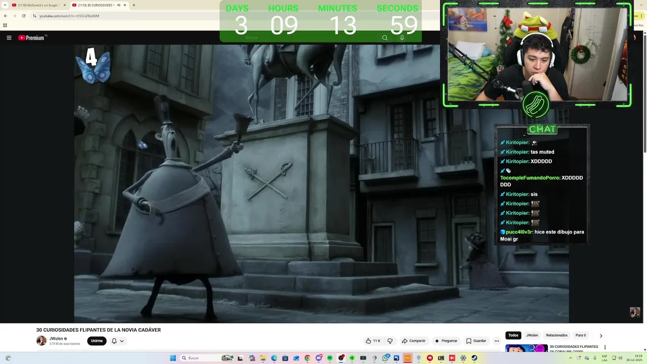
Task: Click the Compartir share button
Action: (x=413, y=341)
